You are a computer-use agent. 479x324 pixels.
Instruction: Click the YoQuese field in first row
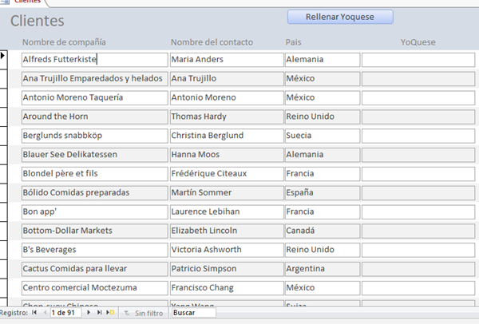click(x=418, y=59)
